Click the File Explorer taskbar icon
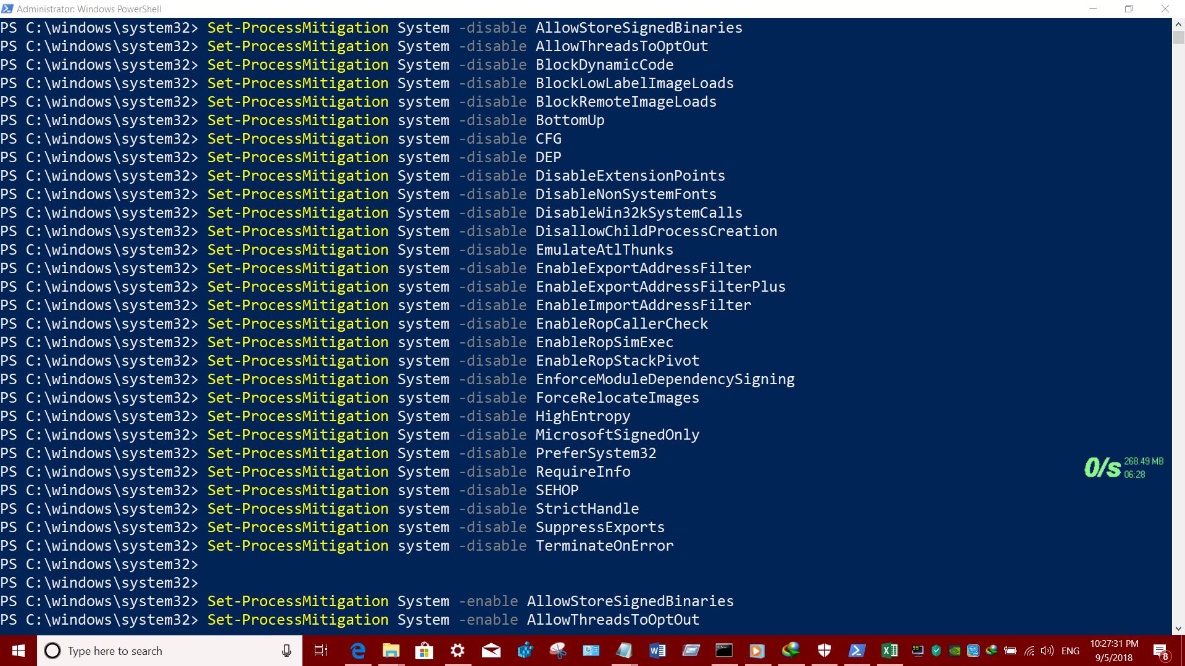 pyautogui.click(x=391, y=651)
